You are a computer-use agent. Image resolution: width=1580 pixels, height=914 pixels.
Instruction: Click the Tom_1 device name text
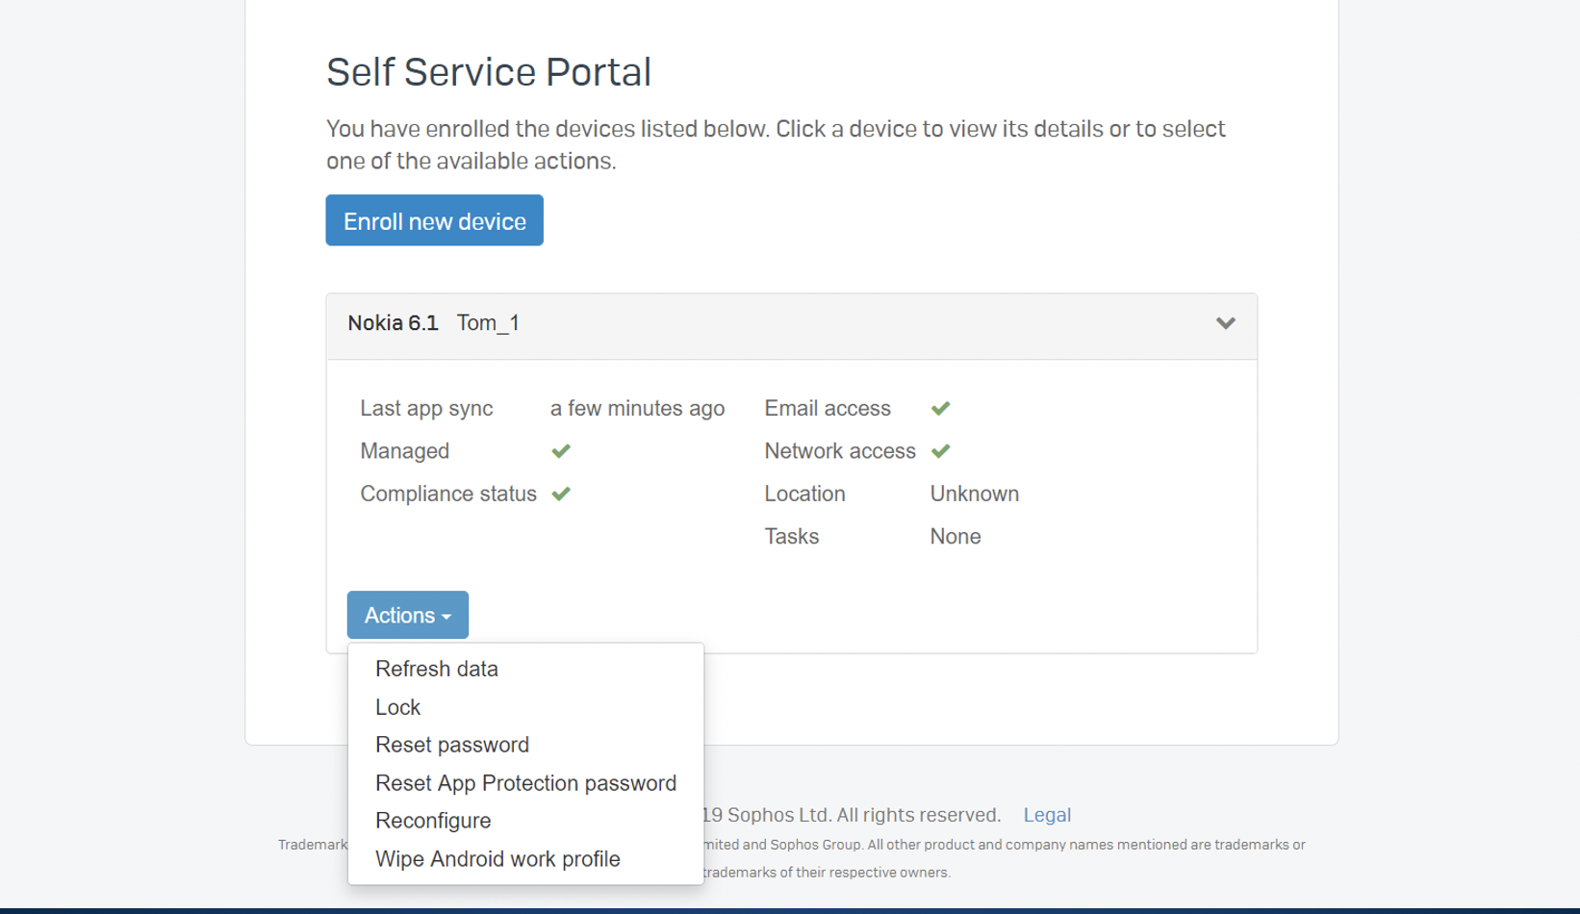(x=488, y=323)
